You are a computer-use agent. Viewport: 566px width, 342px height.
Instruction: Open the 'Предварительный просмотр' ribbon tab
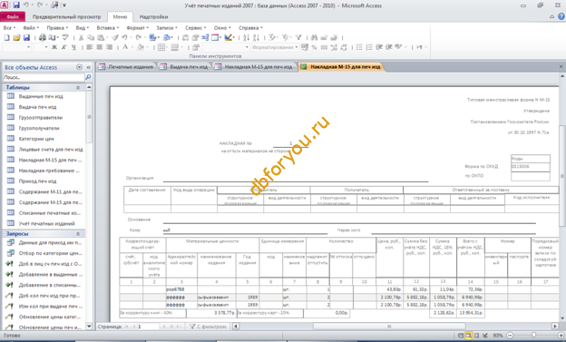click(67, 17)
